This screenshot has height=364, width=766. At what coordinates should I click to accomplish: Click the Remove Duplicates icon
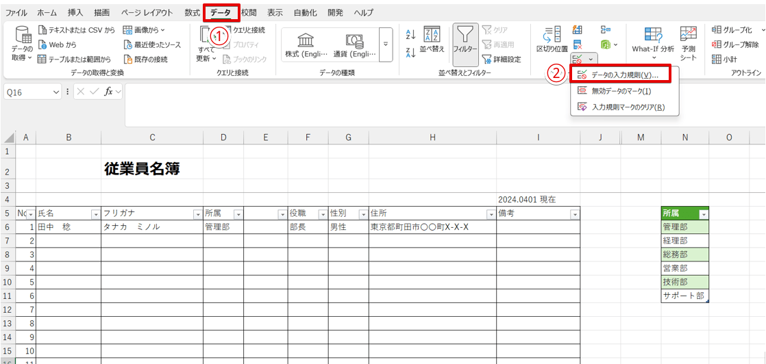coord(578,45)
